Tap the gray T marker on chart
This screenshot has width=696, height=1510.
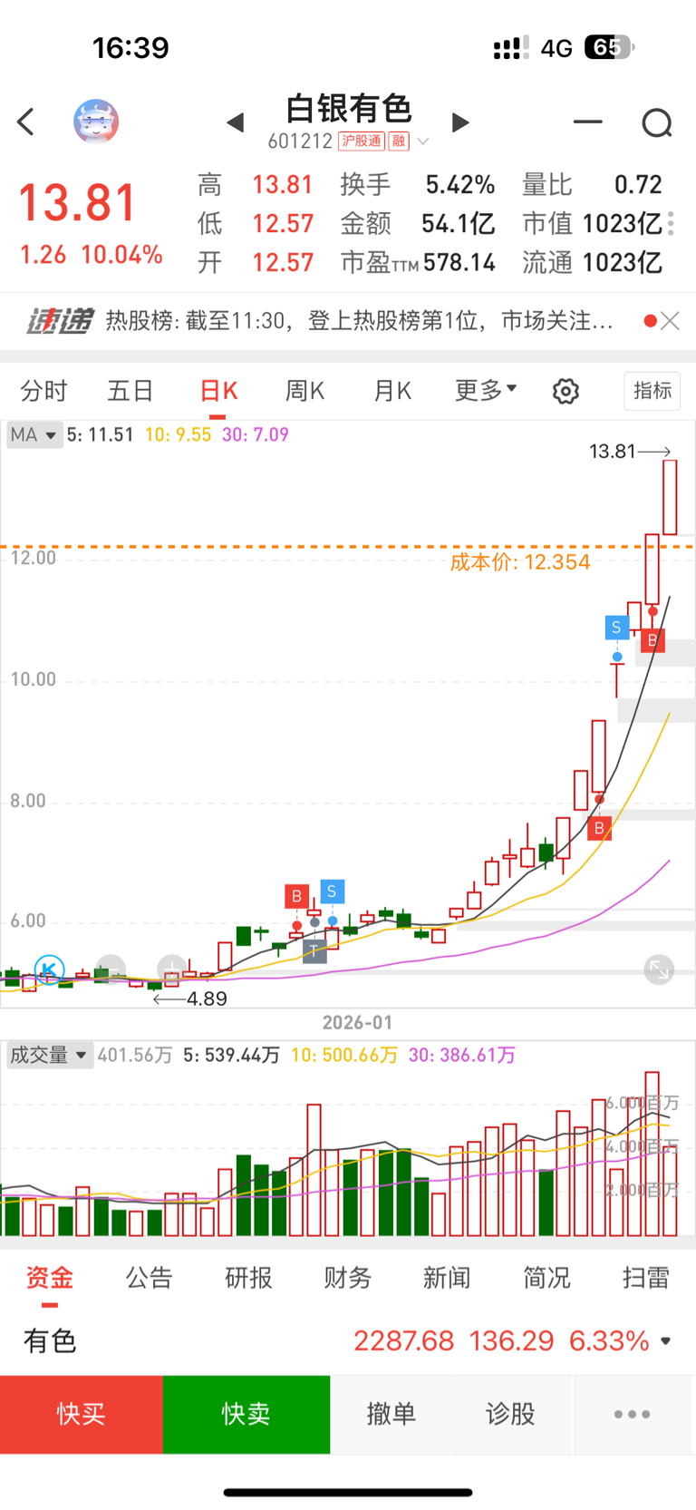point(314,950)
